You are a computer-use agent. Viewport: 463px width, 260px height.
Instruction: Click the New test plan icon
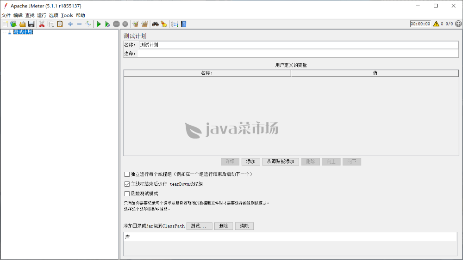[5, 24]
